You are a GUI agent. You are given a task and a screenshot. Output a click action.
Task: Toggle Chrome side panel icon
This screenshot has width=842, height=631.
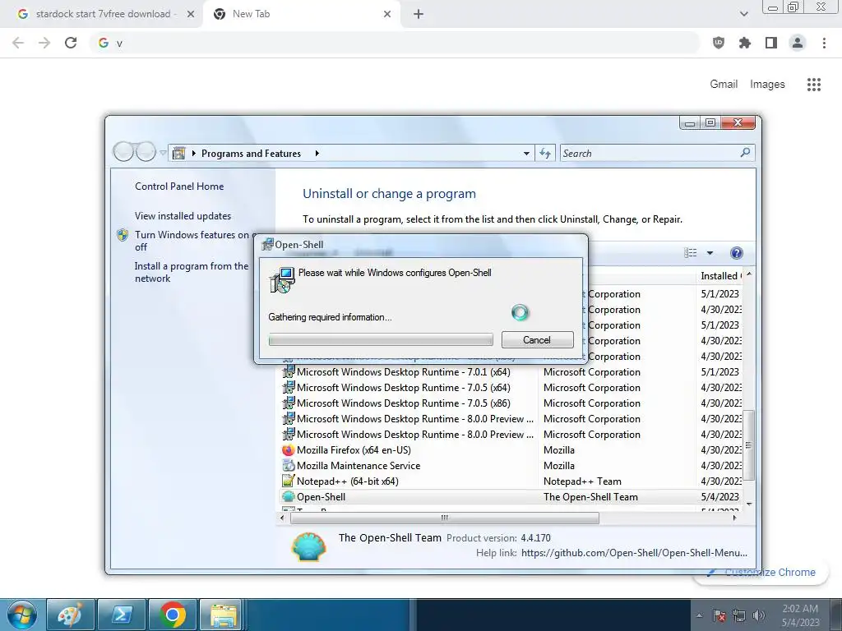[x=771, y=43]
